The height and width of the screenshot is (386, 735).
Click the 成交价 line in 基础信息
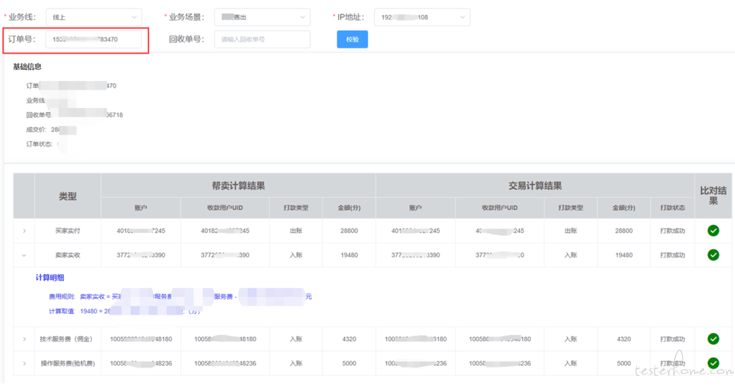coord(51,130)
